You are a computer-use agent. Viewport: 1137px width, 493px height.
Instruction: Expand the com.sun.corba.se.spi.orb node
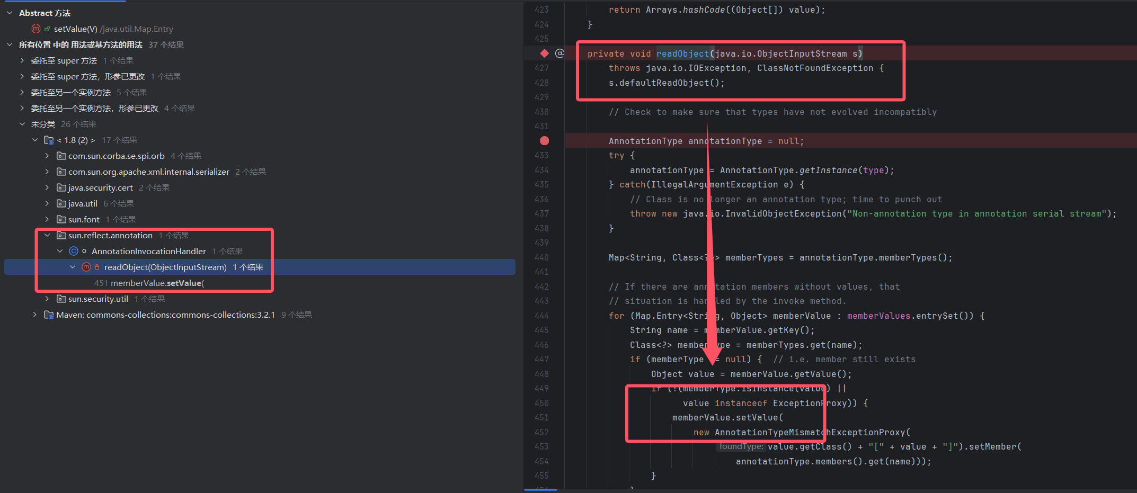(x=47, y=156)
